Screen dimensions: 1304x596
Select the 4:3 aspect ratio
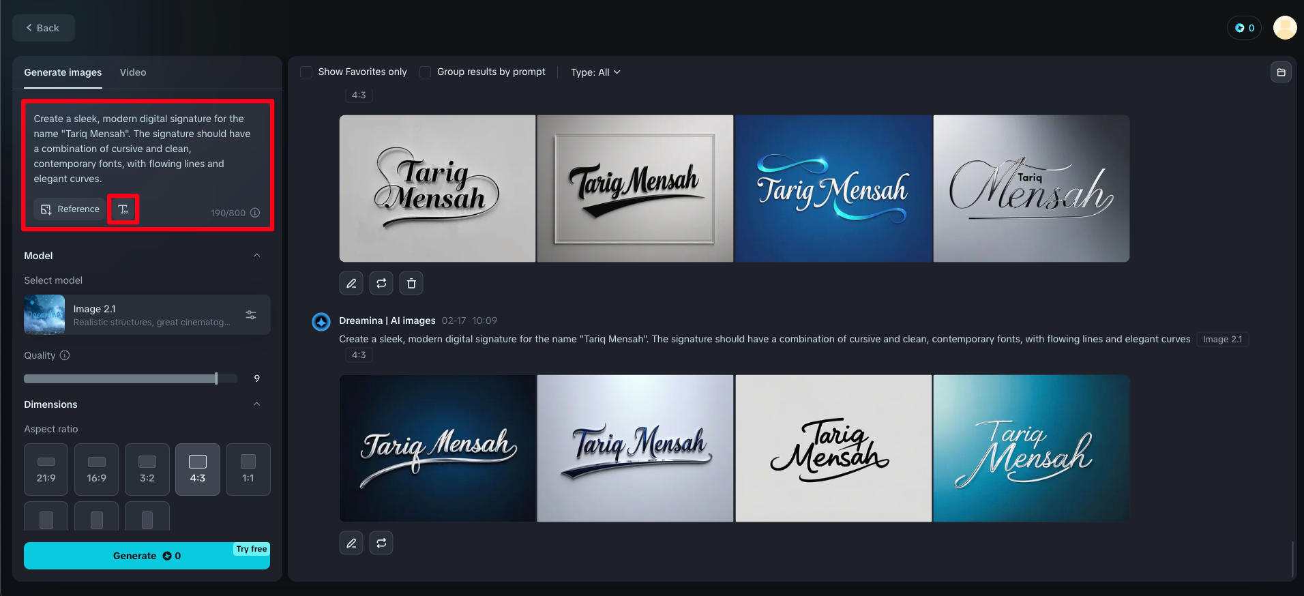[x=198, y=469]
